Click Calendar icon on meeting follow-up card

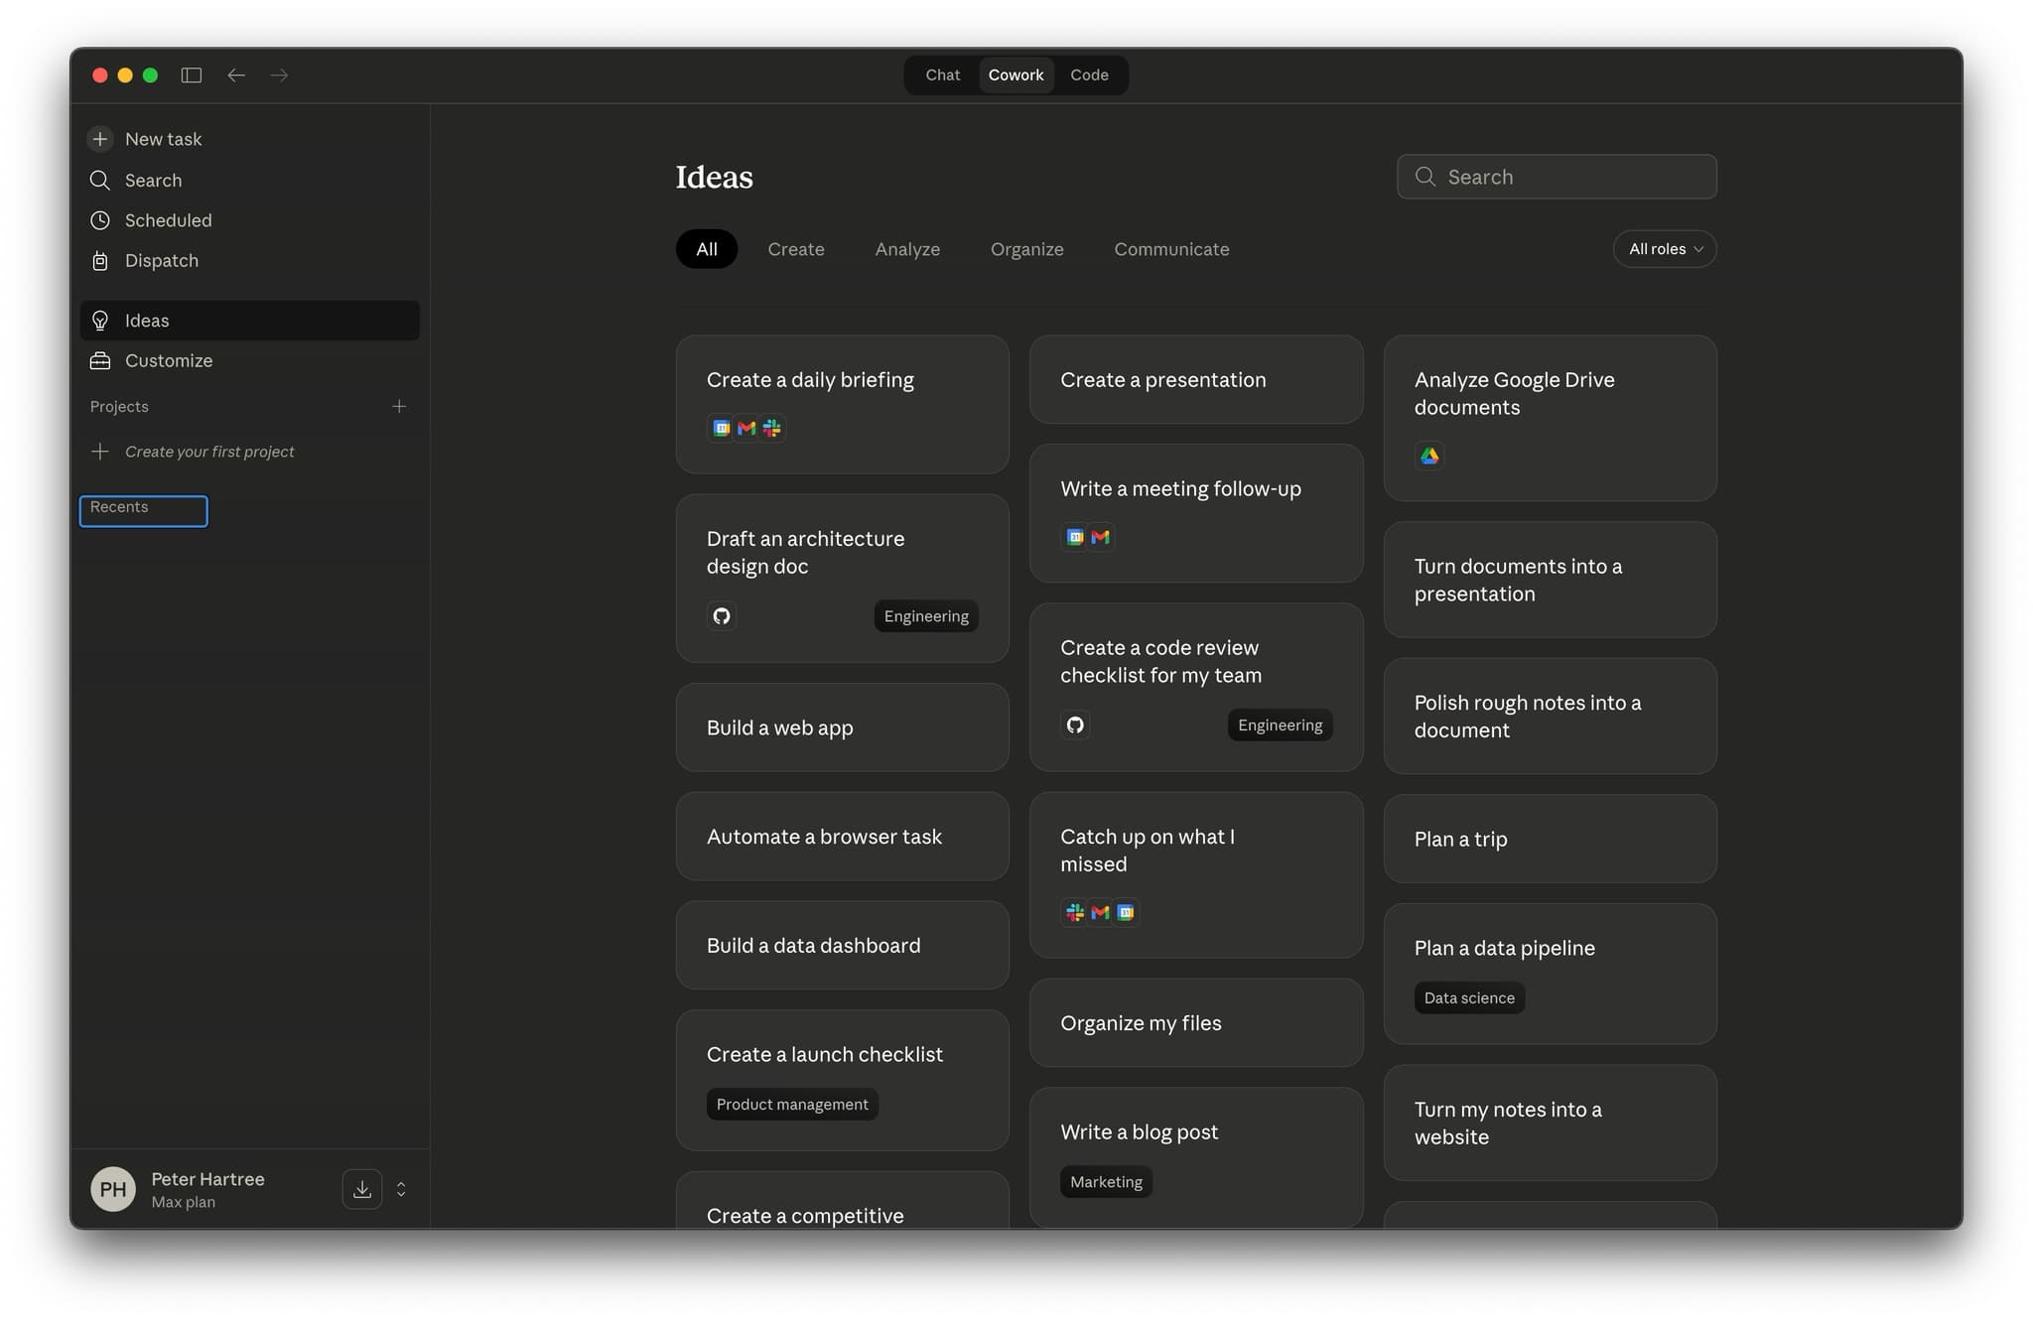[1075, 537]
